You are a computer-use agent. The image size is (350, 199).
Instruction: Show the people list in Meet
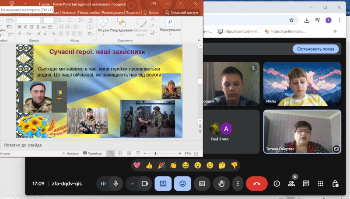pos(291,184)
